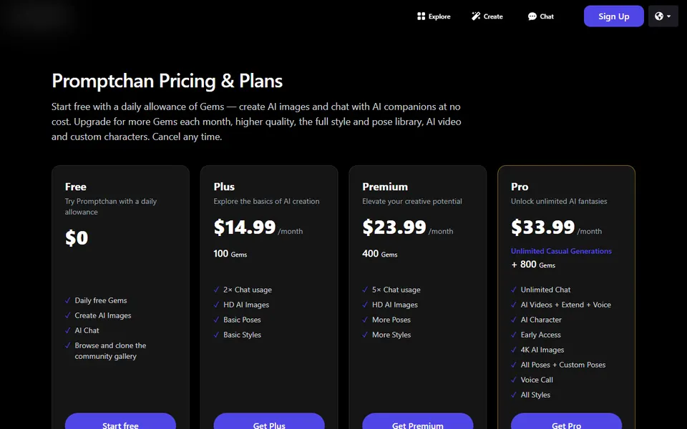Click the checkmark next to Daily free Gems
Screen dimensions: 687x429
(x=67, y=300)
